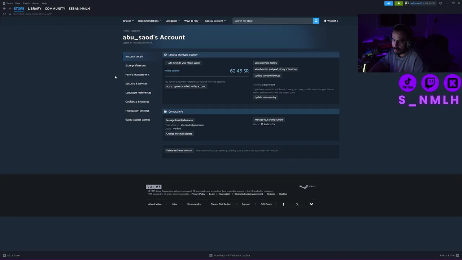Click the TikTok overlay icon
The width and height of the screenshot is (462, 260).
(x=408, y=83)
